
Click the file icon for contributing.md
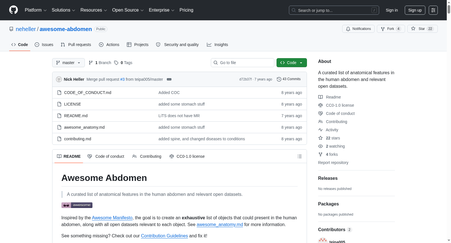tap(59, 139)
